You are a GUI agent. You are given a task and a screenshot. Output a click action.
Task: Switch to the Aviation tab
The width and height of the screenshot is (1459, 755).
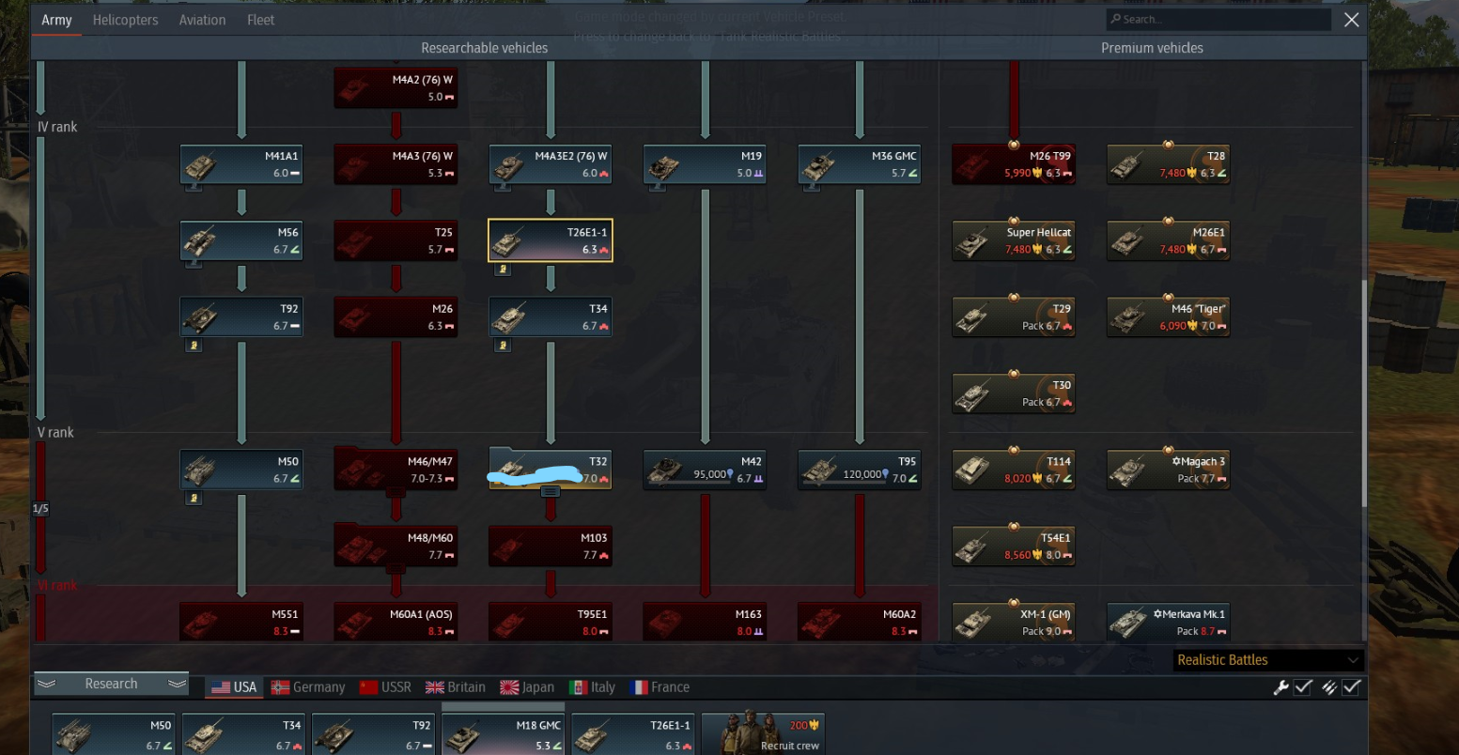[202, 20]
